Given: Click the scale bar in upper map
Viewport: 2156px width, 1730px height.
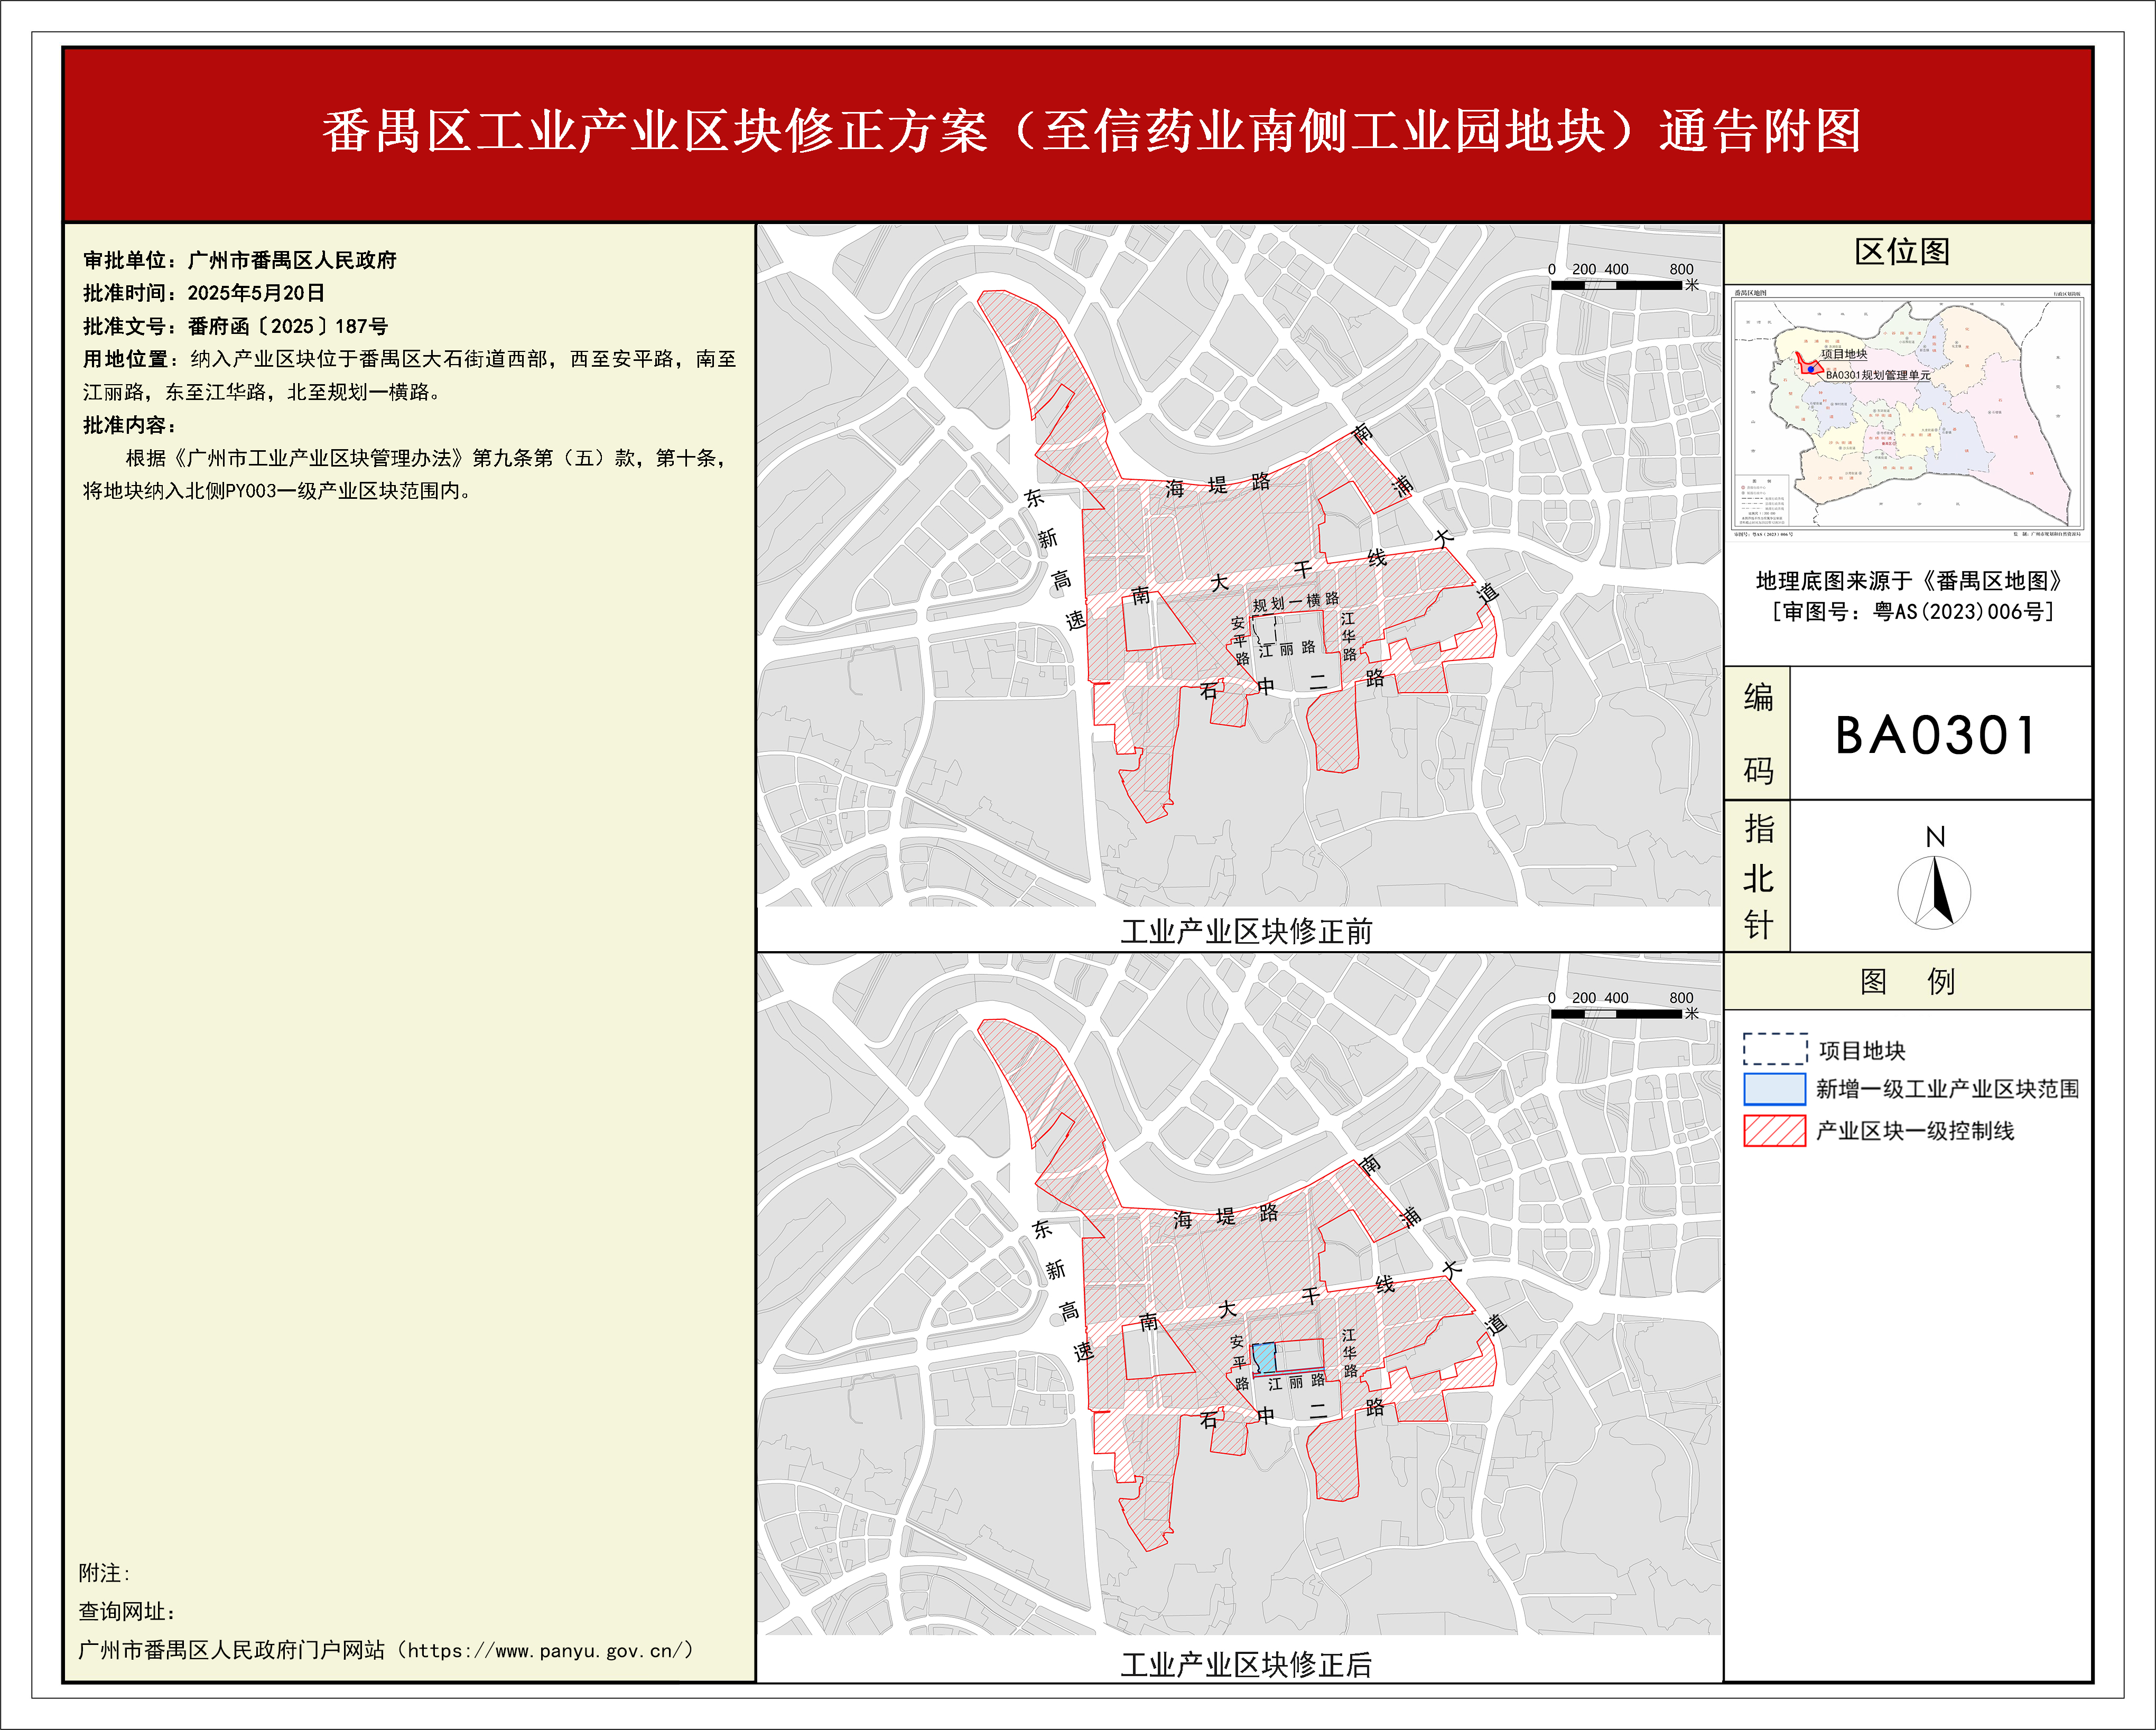Looking at the screenshot, I should tap(1616, 285).
